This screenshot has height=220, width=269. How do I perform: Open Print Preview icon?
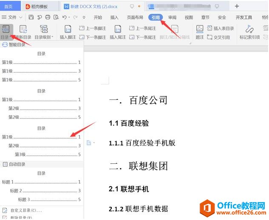(56, 17)
